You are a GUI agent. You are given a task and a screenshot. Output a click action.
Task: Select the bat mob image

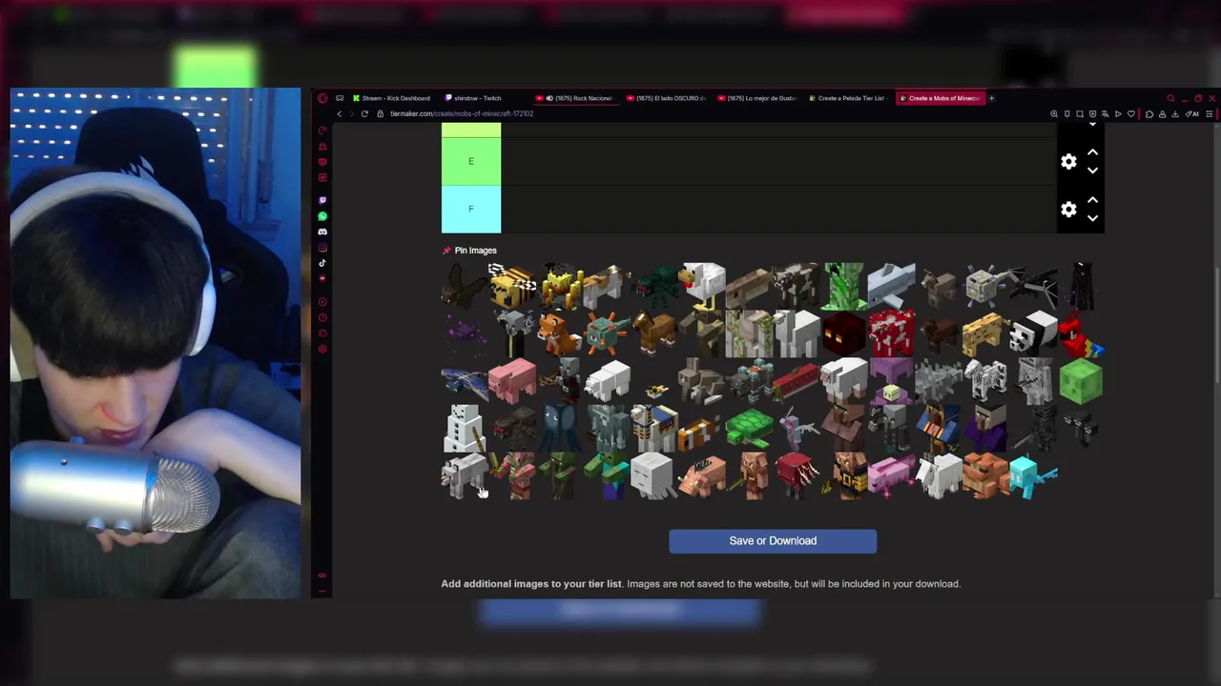(465, 287)
